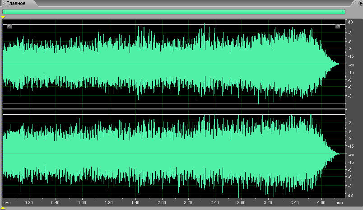This screenshot has width=363, height=210.
Task: Click the 2:00 position on the timeline
Action: pyautogui.click(x=161, y=202)
